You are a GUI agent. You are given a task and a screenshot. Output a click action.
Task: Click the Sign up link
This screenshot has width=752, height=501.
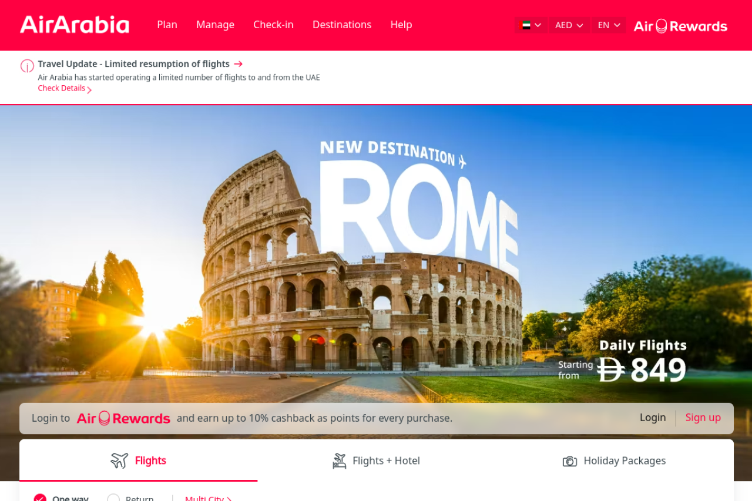coord(703,418)
